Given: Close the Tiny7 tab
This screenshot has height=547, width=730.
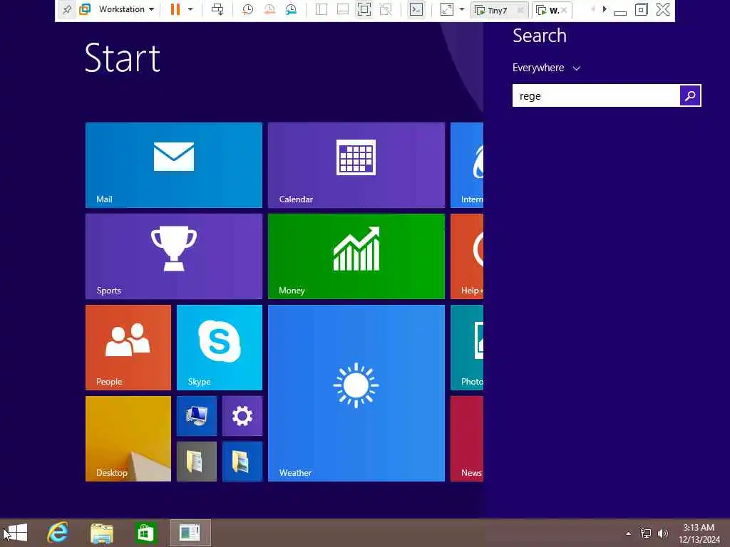Looking at the screenshot, I should (x=520, y=10).
